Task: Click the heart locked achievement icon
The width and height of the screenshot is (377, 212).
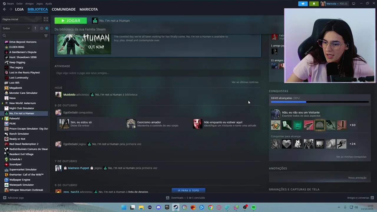Action: (x=287, y=144)
